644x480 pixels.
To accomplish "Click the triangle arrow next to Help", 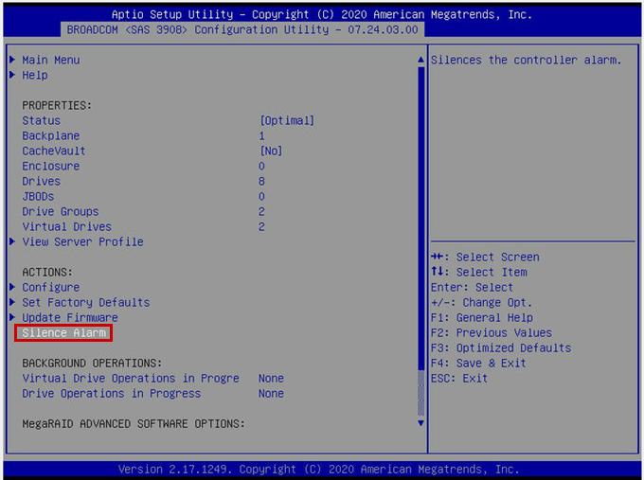I will (12, 75).
